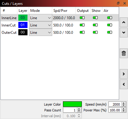Click the Show column header

pos(96,11)
